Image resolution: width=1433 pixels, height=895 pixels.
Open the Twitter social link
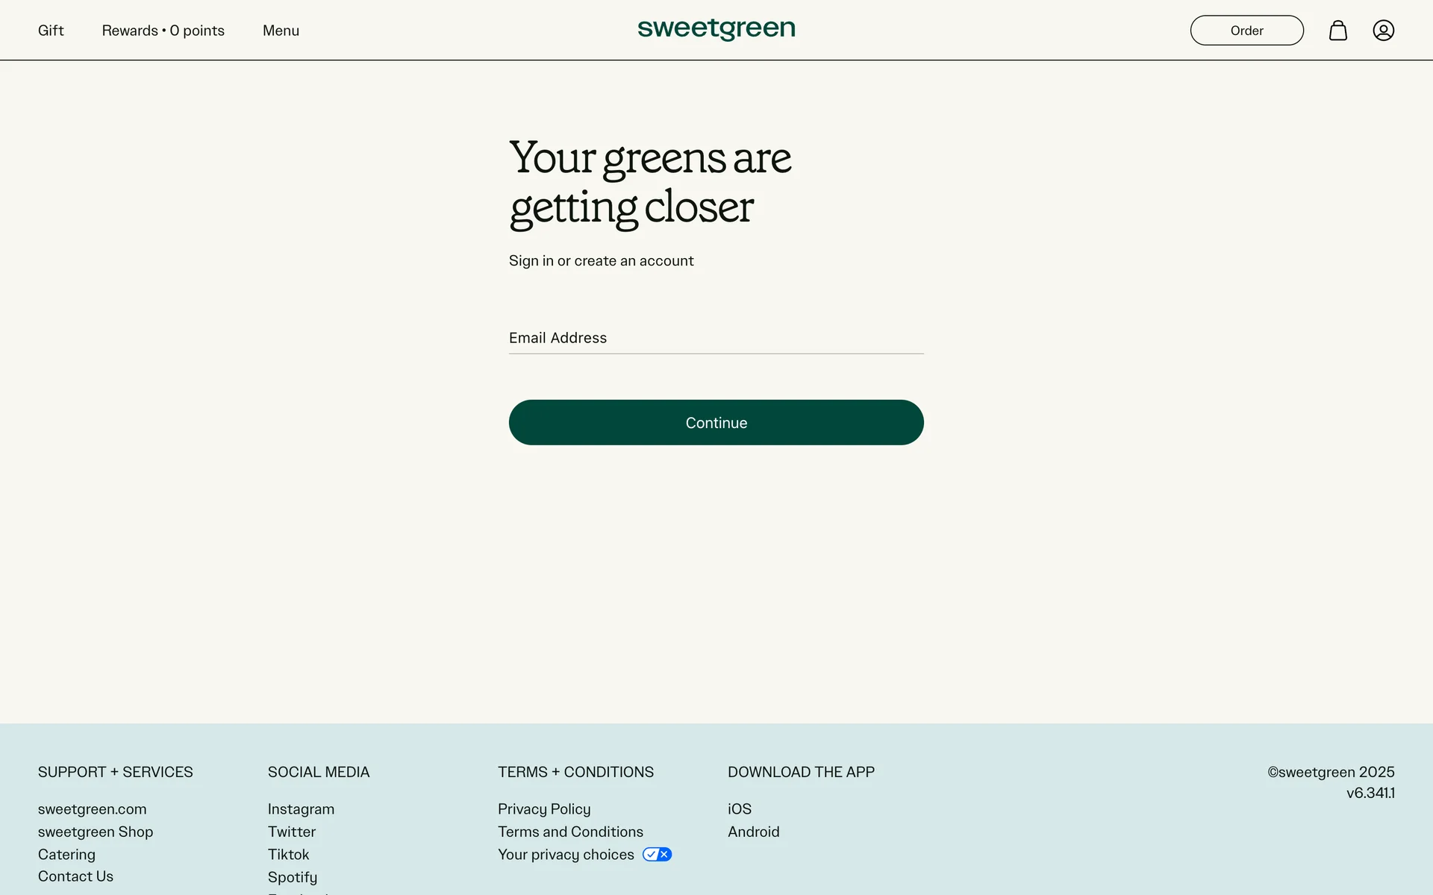coord(291,832)
